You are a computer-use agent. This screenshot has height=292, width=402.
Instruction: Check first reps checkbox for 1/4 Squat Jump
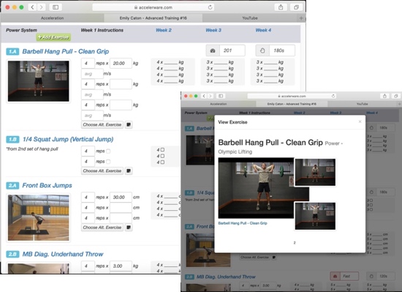coord(108,151)
